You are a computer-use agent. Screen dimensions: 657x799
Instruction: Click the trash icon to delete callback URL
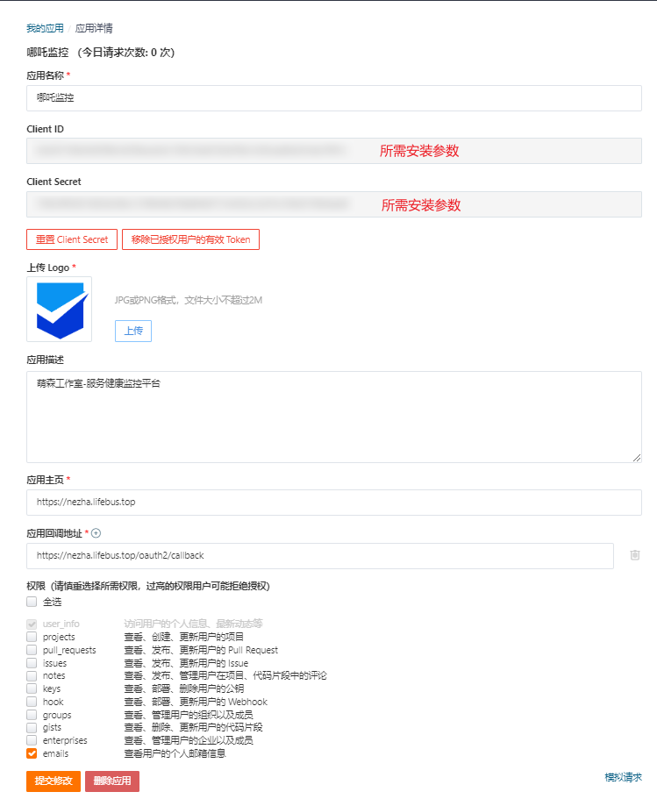635,555
